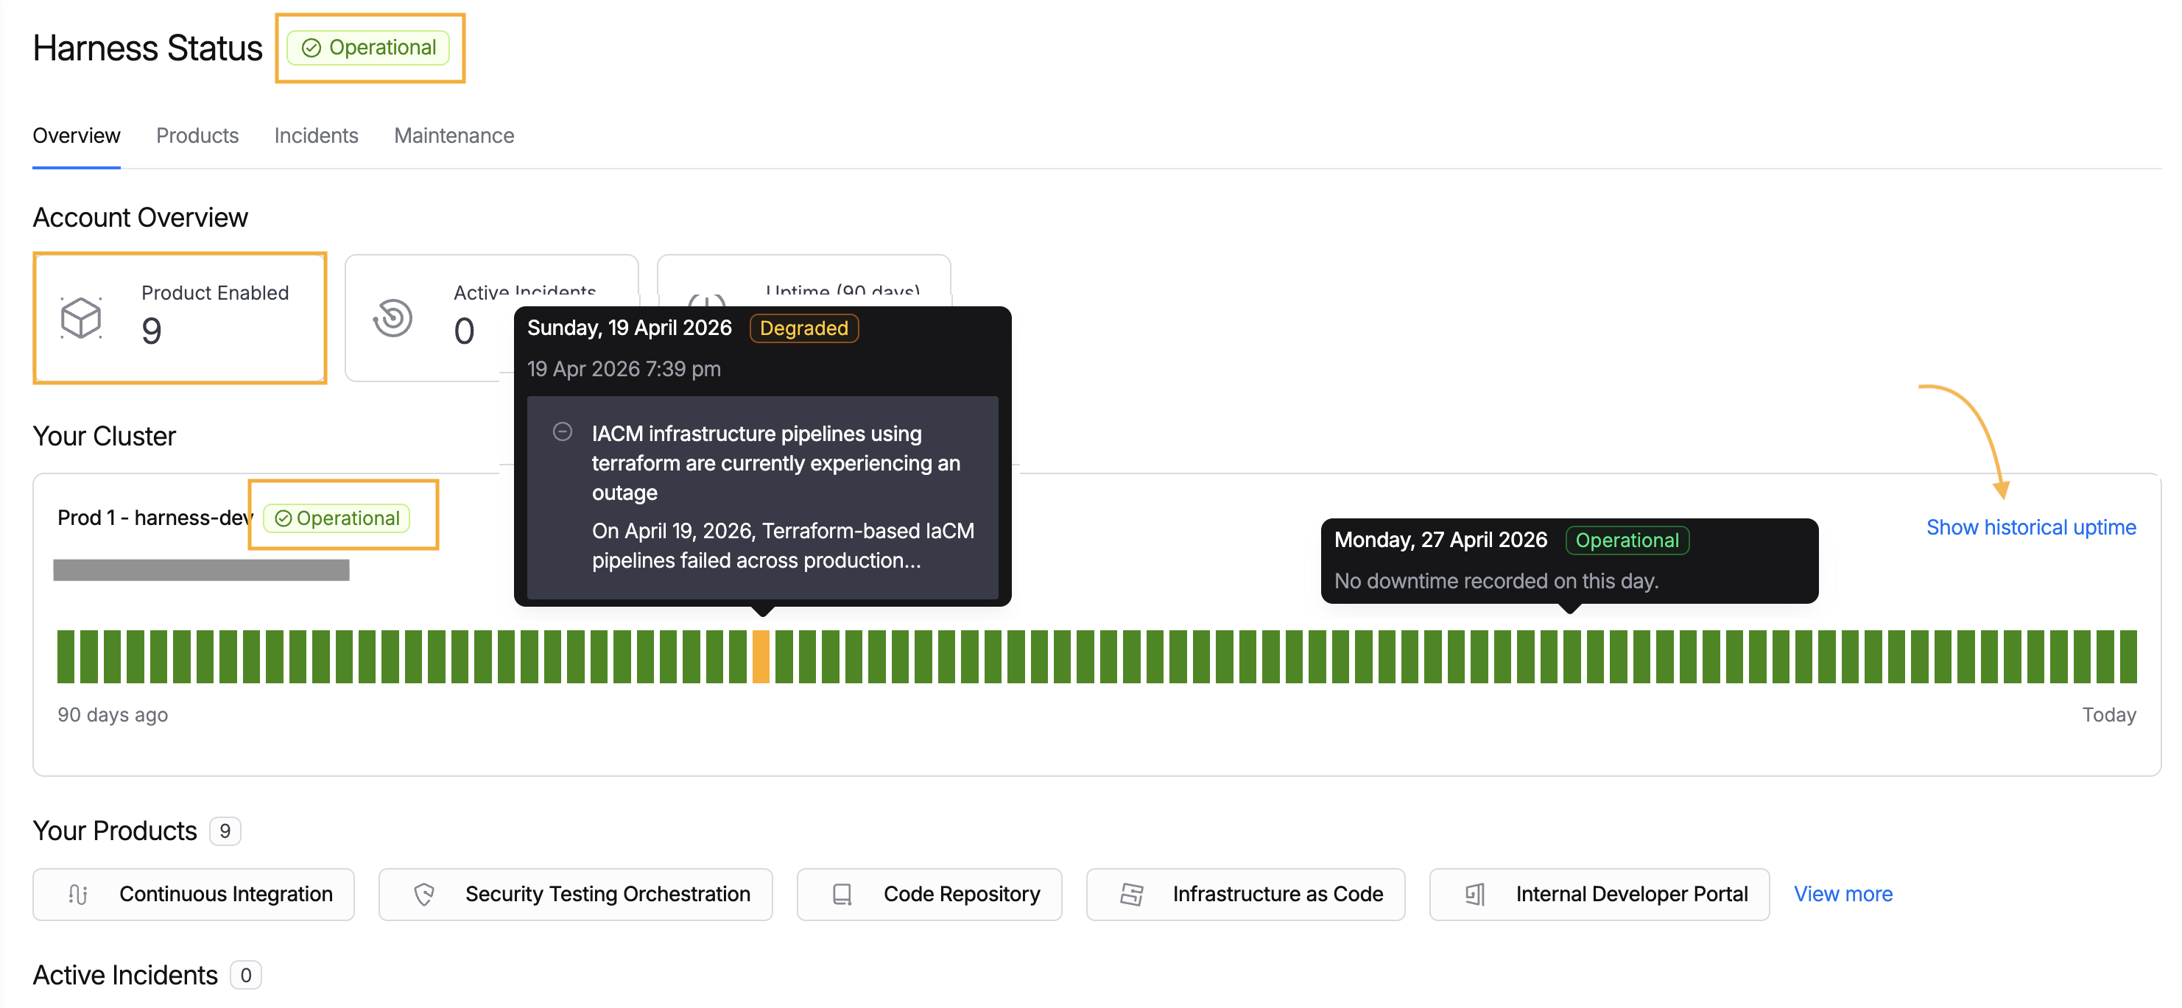Screen dimensions: 2182x1008
Task: Click the Code Repository book icon
Action: (842, 895)
